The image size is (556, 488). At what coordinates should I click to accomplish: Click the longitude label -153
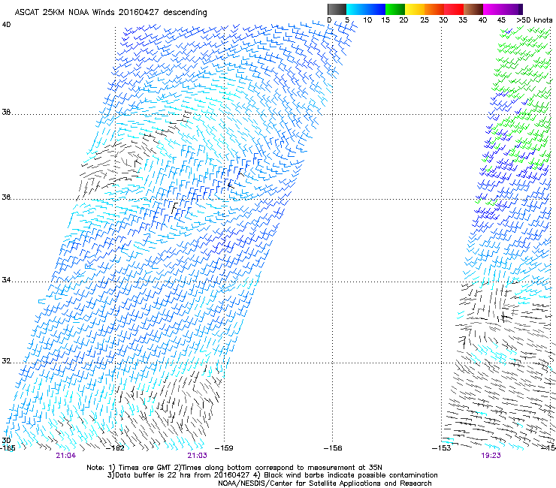(x=442, y=448)
